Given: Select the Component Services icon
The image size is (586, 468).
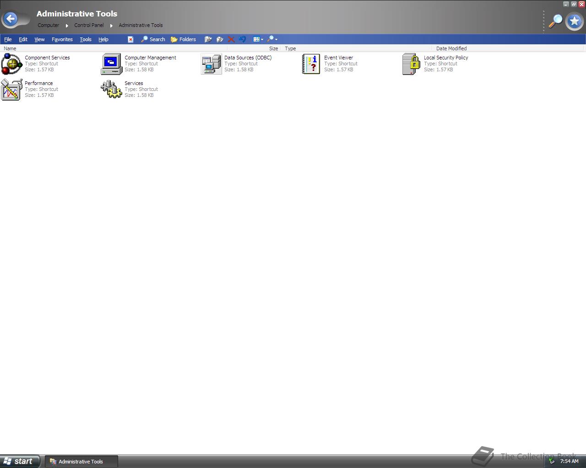Looking at the screenshot, I should (12, 64).
